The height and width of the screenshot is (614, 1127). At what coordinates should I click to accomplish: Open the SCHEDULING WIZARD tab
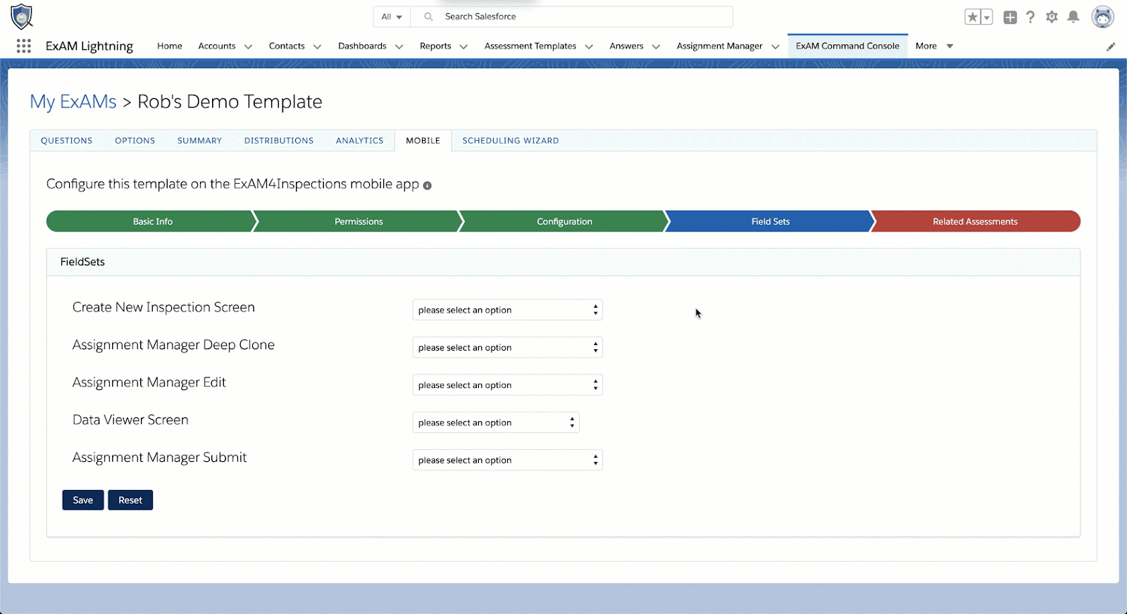(x=511, y=141)
